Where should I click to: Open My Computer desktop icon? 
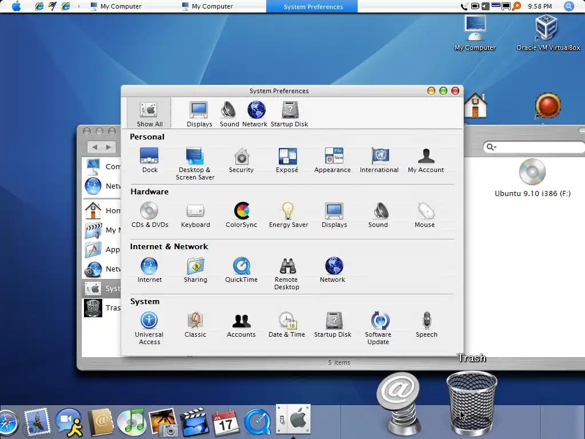pyautogui.click(x=475, y=33)
